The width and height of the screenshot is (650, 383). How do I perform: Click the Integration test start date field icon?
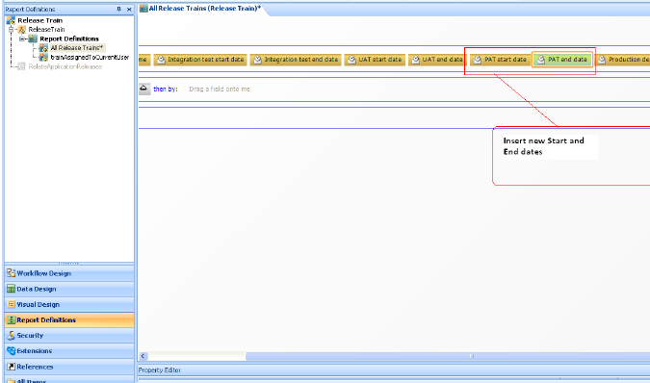coord(161,60)
